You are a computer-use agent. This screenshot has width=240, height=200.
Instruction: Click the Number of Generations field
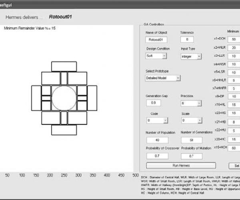[192, 140]
